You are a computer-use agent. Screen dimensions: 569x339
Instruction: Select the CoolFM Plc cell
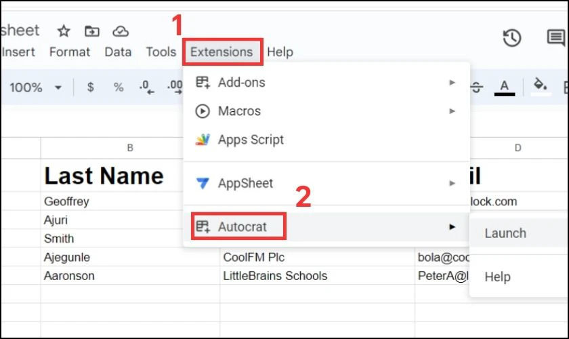(317, 257)
